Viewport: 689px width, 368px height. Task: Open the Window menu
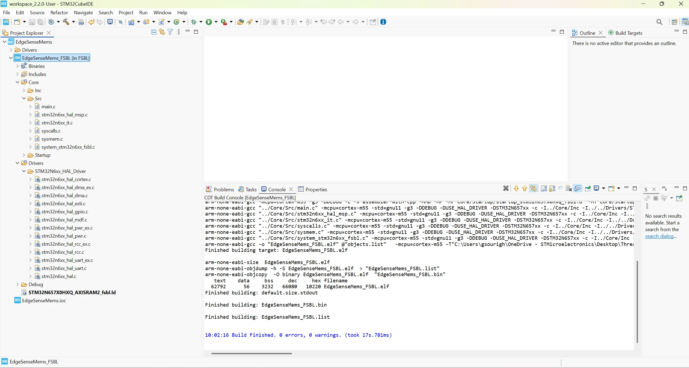pyautogui.click(x=162, y=12)
